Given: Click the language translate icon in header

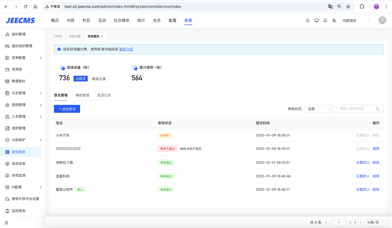Looking at the screenshot, I should point(334,20).
